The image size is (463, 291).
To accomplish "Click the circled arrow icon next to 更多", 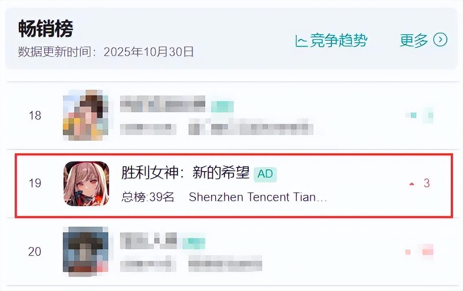I will (x=440, y=40).
